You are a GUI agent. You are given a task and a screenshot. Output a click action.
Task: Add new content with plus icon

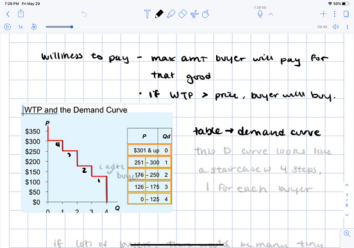pyautogui.click(x=323, y=13)
